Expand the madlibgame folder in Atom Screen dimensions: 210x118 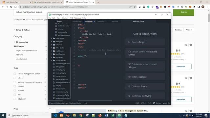(x=52, y=51)
